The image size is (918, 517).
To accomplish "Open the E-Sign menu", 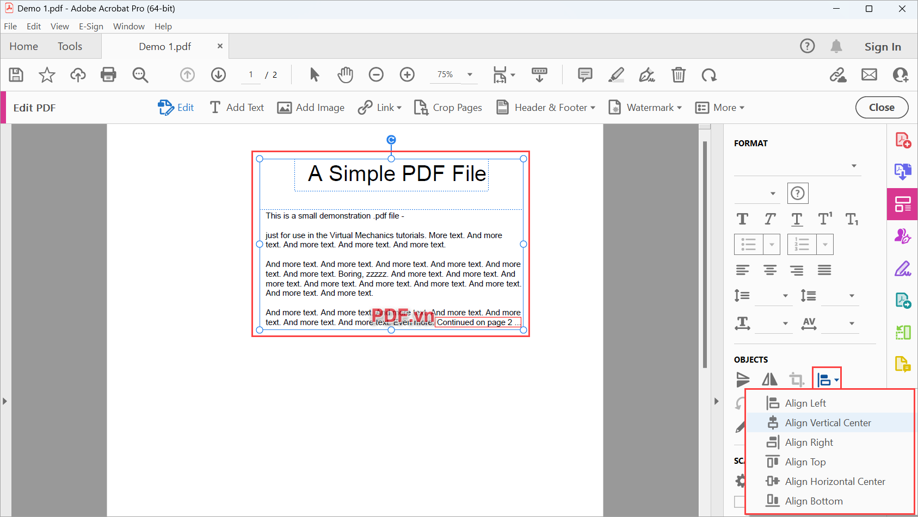I will (x=91, y=26).
